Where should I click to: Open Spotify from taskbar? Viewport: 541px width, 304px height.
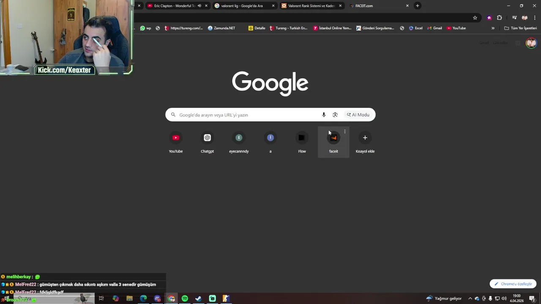(x=185, y=299)
